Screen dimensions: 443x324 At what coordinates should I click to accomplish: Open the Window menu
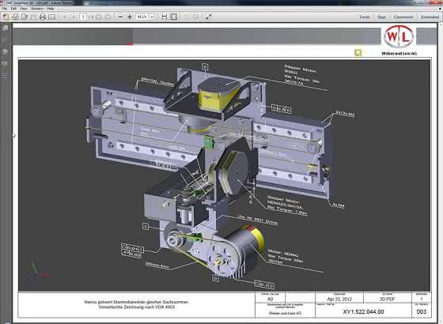pos(37,9)
